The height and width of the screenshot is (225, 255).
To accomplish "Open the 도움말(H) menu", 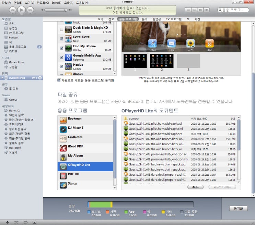I will [x=82, y=3].
